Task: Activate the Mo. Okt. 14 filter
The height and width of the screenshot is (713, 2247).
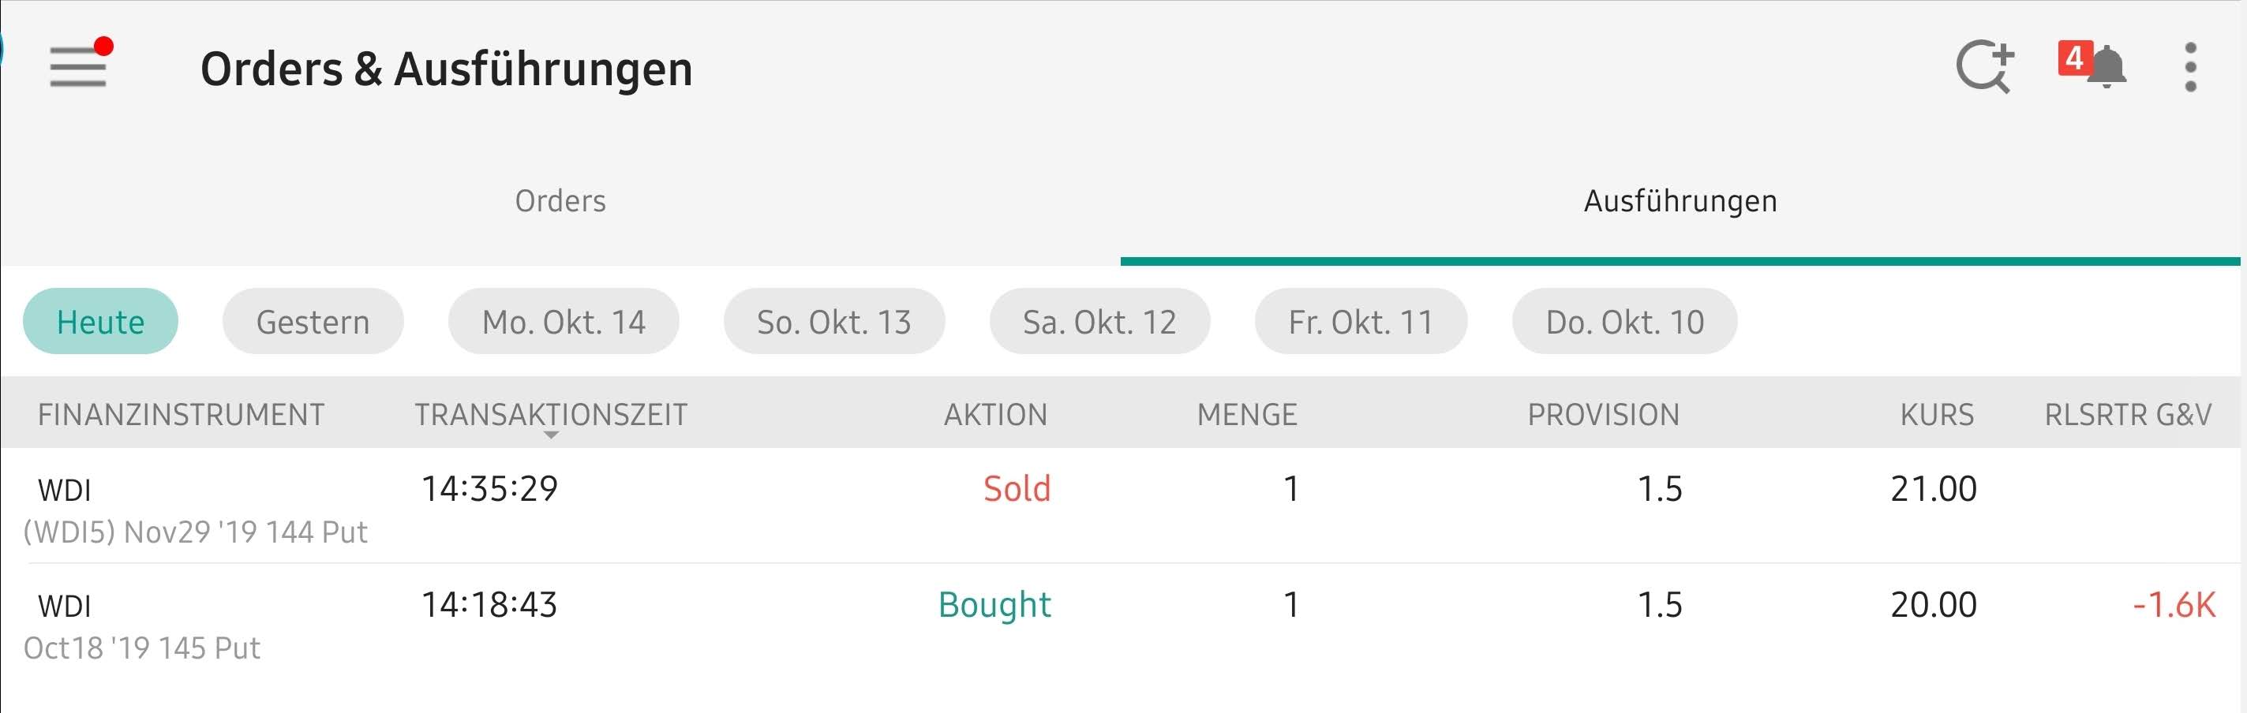Action: point(564,321)
